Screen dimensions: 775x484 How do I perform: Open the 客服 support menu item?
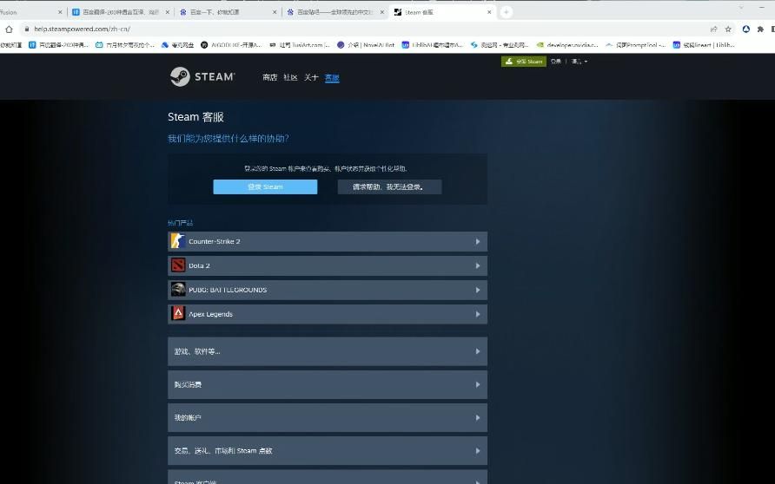tap(332, 77)
